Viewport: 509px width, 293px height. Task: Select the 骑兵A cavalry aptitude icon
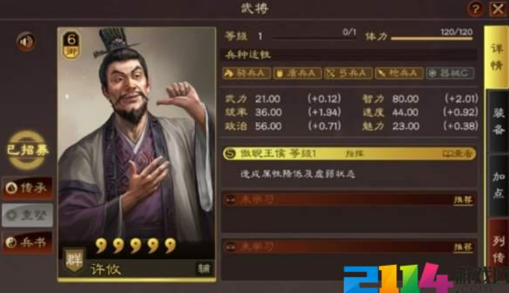[x=247, y=74]
